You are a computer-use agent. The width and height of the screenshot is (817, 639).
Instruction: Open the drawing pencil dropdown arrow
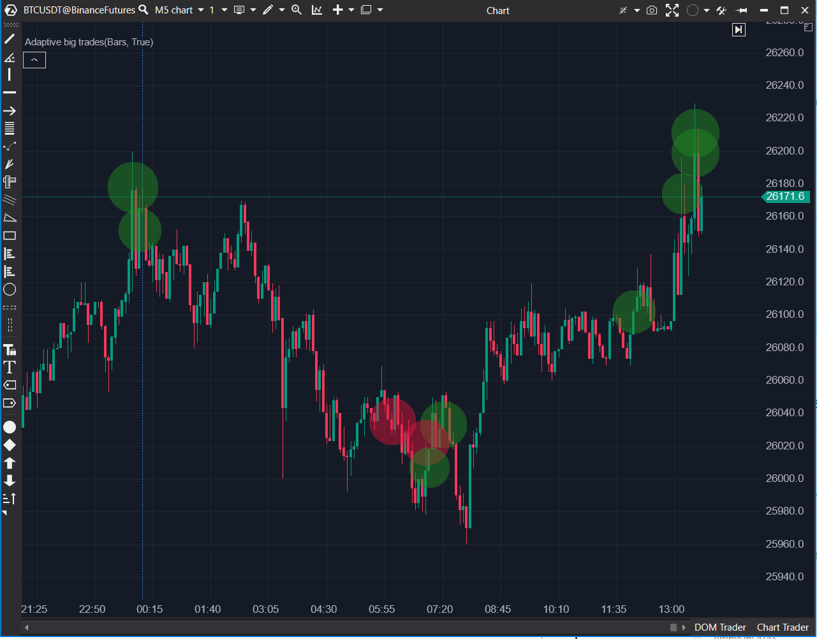pyautogui.click(x=281, y=10)
